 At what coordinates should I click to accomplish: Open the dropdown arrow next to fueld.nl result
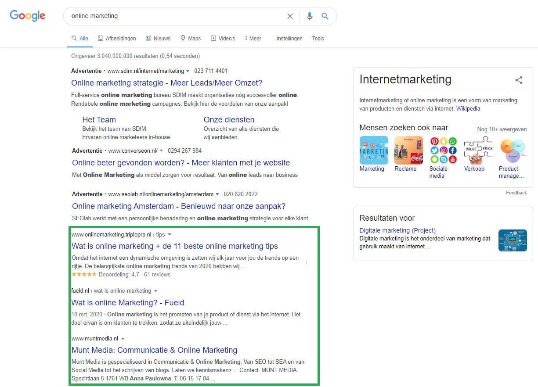(156, 290)
